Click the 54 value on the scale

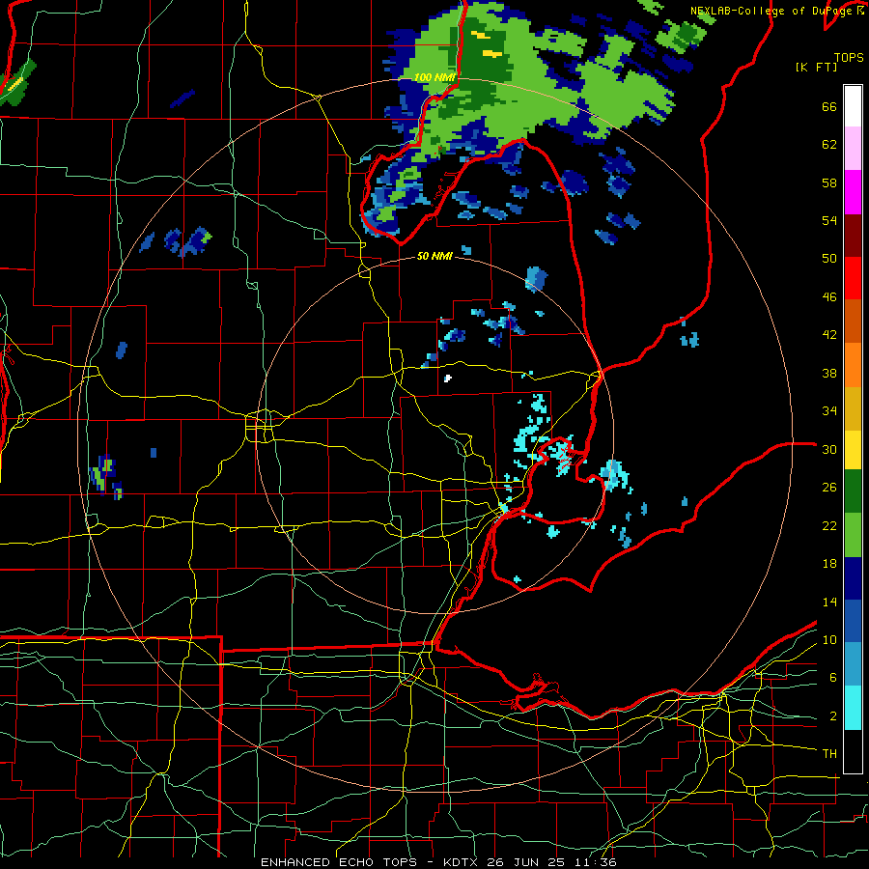tap(829, 220)
